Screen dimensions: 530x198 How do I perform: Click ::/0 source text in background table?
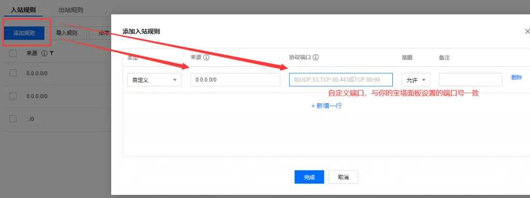[30, 119]
